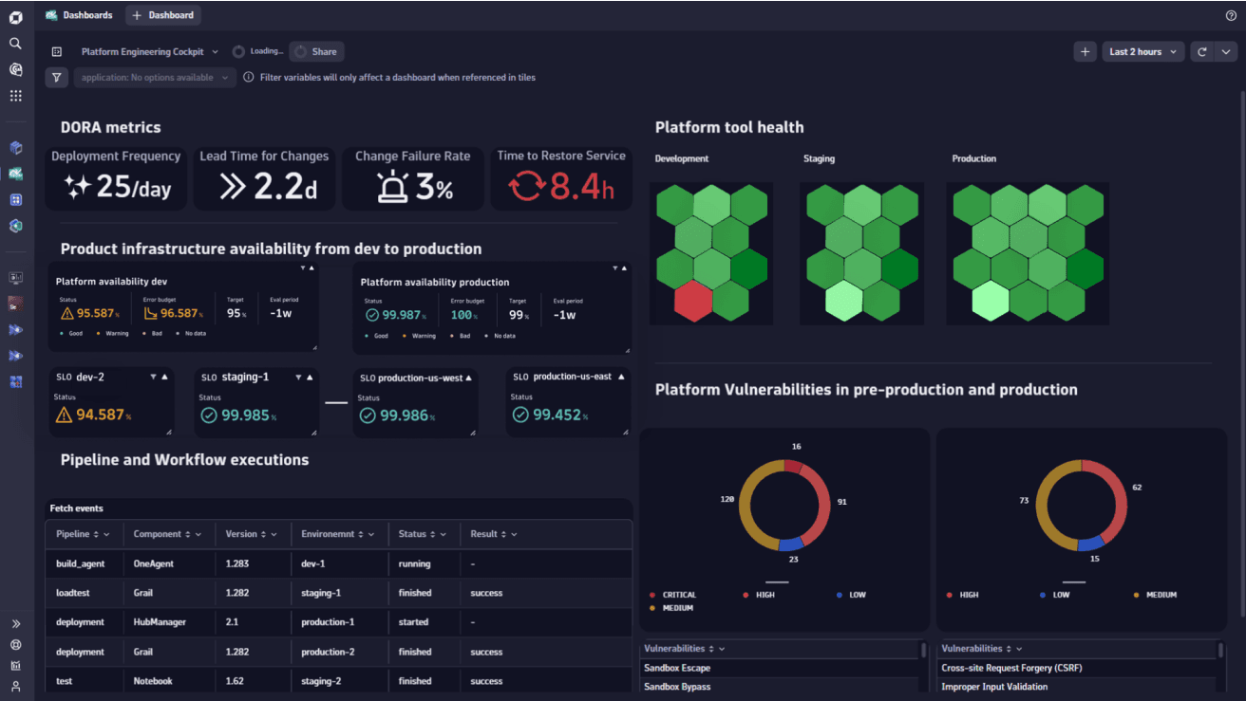Click the red hexagon in Development health
The height and width of the screenshot is (701, 1246).
click(692, 301)
